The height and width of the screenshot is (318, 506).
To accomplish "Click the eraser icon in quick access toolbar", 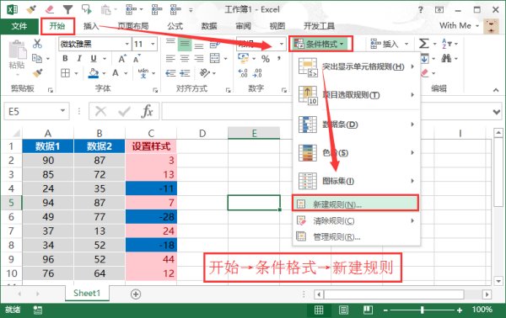I will click(50, 9).
